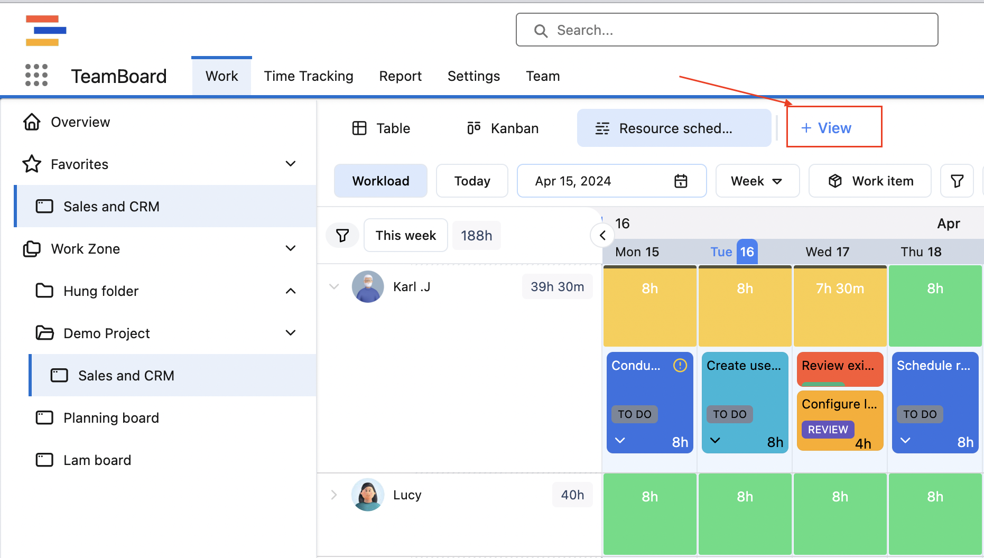984x558 pixels.
Task: Open the apps grid icon beside TeamBoard
Action: click(35, 75)
